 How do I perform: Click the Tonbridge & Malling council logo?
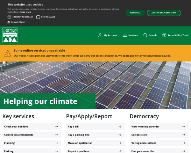(x=10, y=35)
